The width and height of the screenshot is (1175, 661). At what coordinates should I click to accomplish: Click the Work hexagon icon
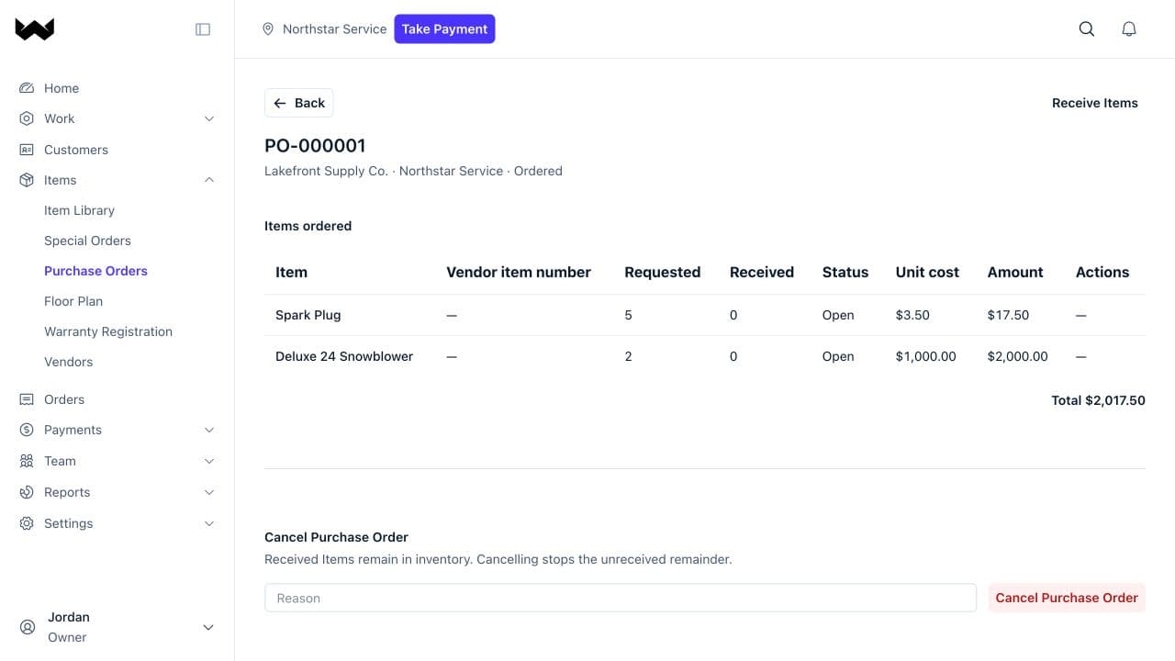click(x=27, y=118)
